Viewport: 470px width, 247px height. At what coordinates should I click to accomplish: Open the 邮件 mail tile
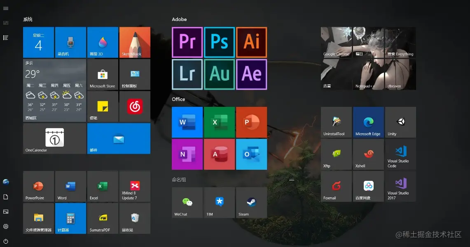[119, 139]
